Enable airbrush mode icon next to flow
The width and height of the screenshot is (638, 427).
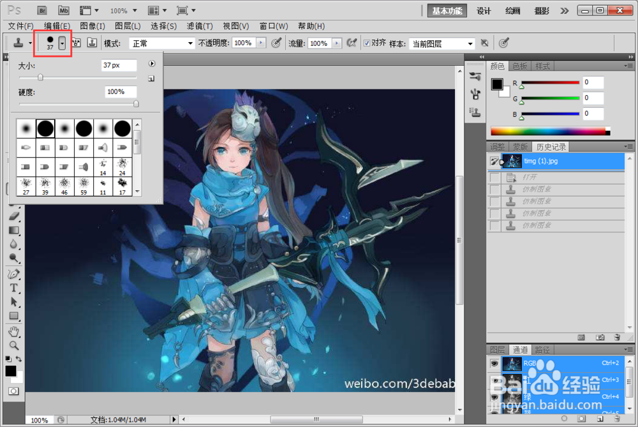click(x=352, y=43)
